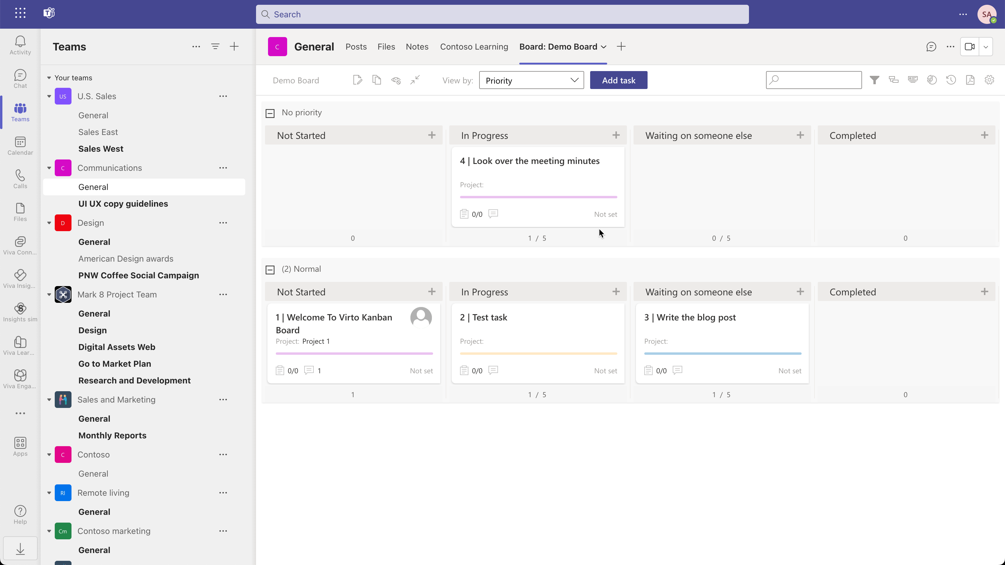This screenshot has width=1005, height=565.
Task: Open the board history clock icon
Action: point(951,80)
